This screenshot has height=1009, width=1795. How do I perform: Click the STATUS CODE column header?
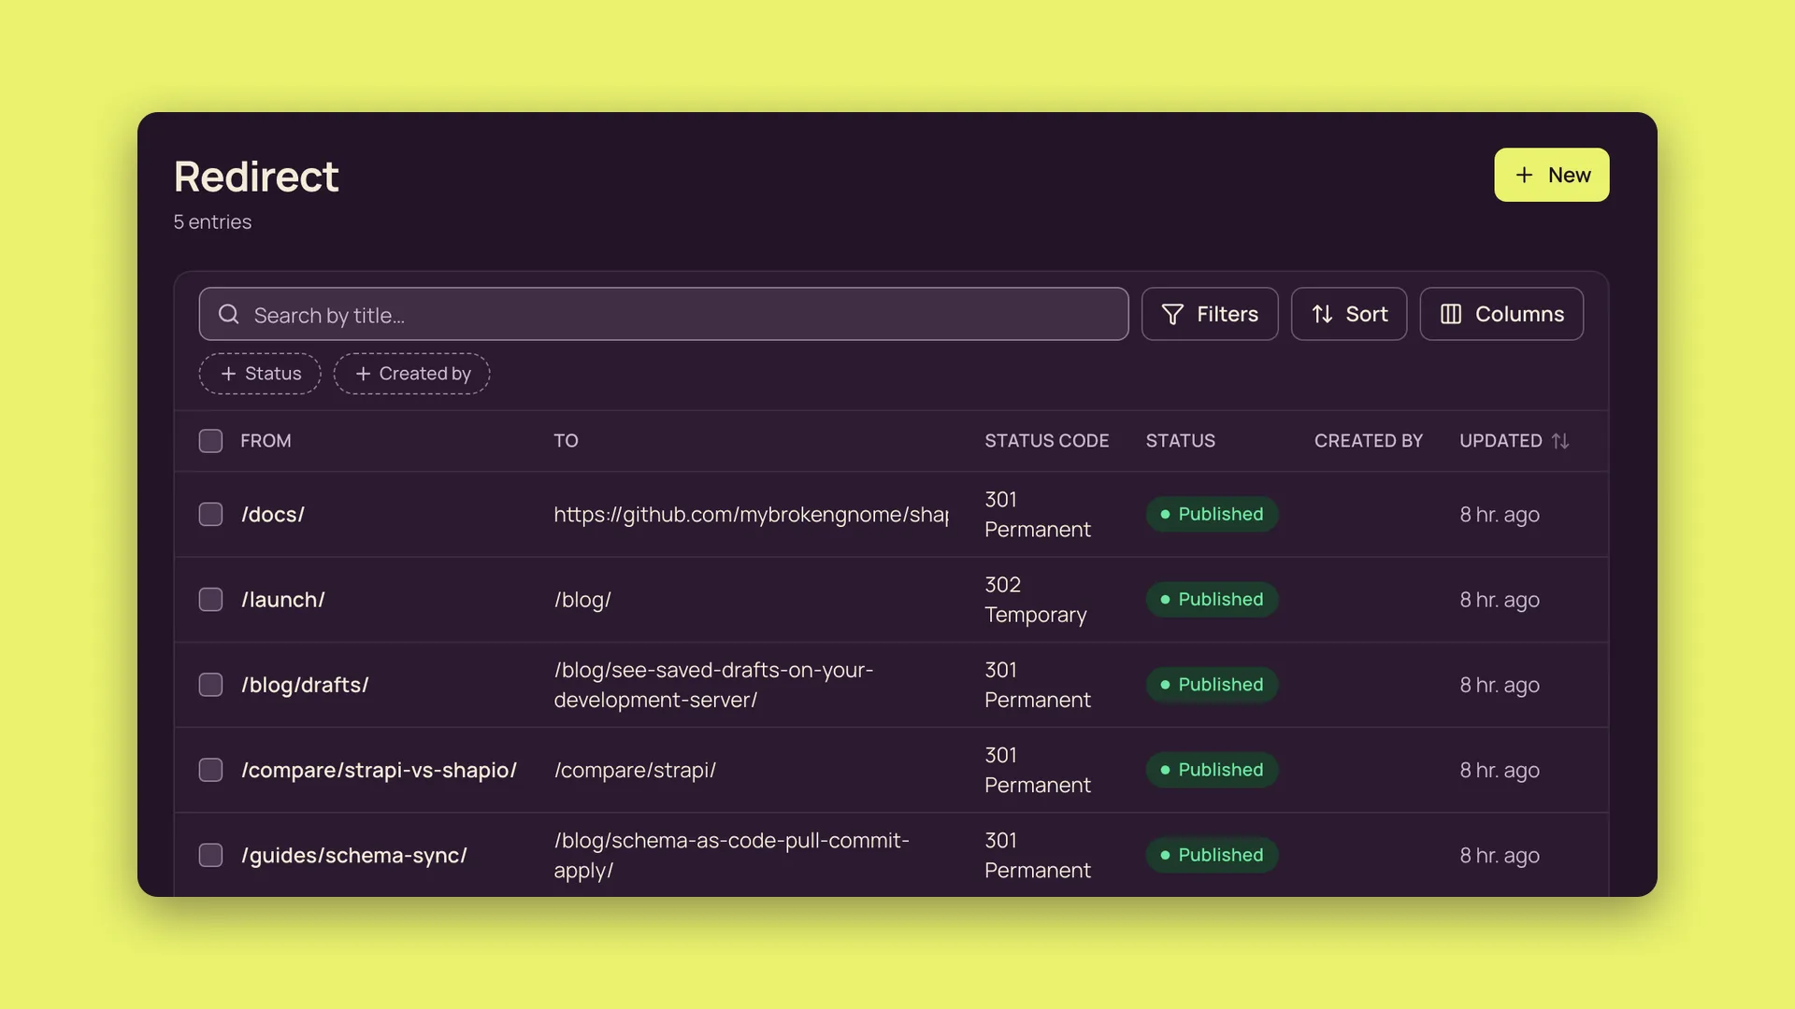(1046, 441)
